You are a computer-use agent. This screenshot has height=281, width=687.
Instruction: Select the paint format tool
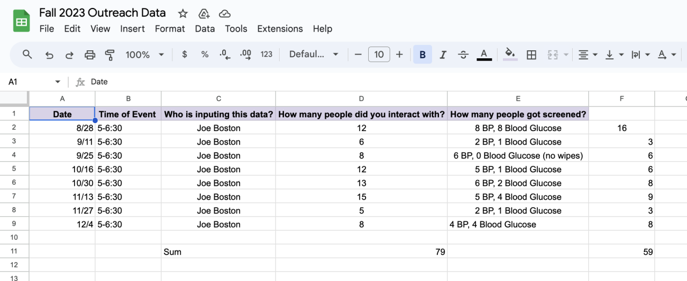click(110, 54)
